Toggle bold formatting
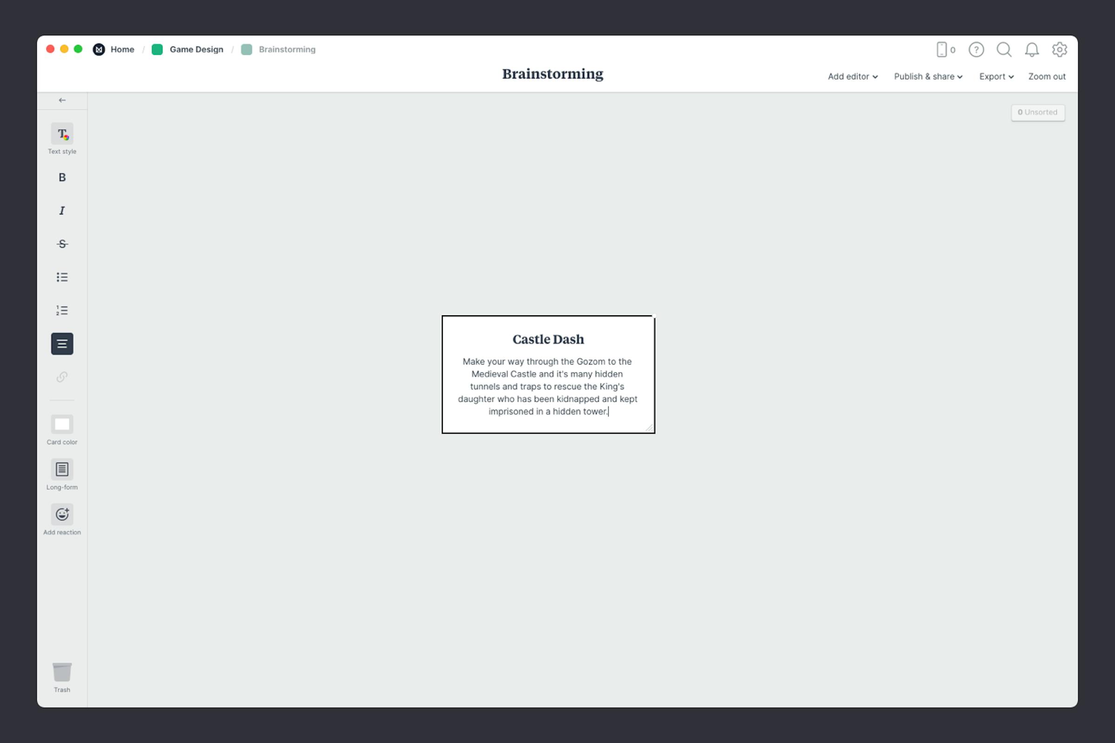The height and width of the screenshot is (743, 1115). (x=62, y=177)
